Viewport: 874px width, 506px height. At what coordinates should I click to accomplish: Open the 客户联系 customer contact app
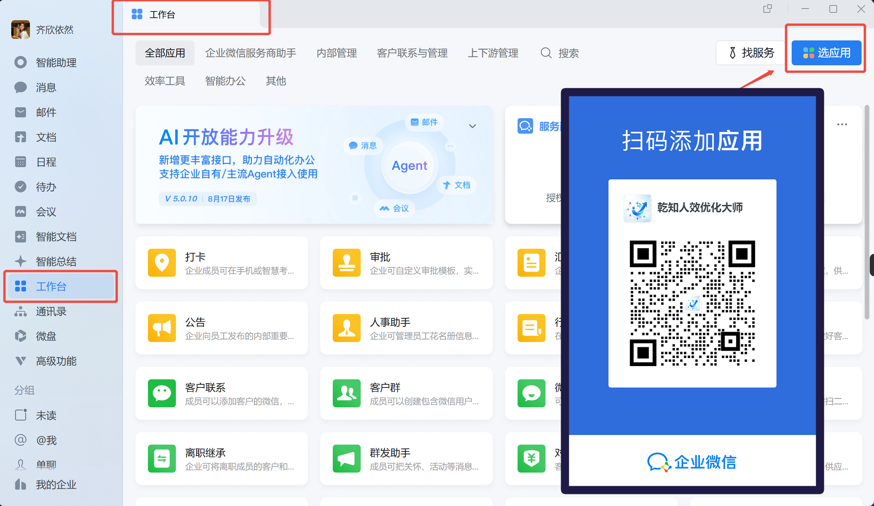click(221, 393)
